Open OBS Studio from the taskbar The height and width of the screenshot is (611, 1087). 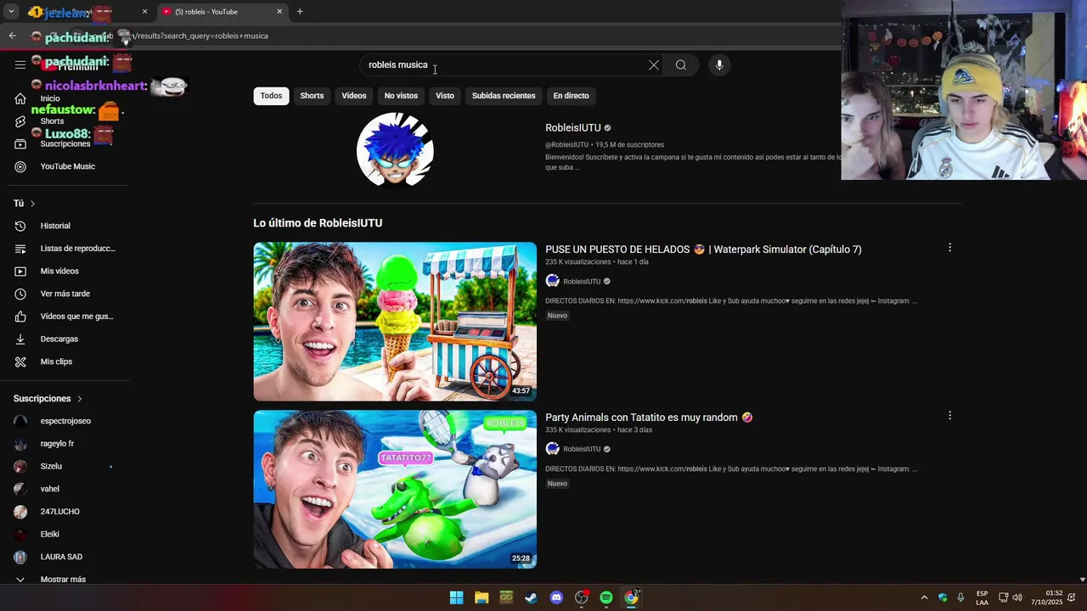581,597
